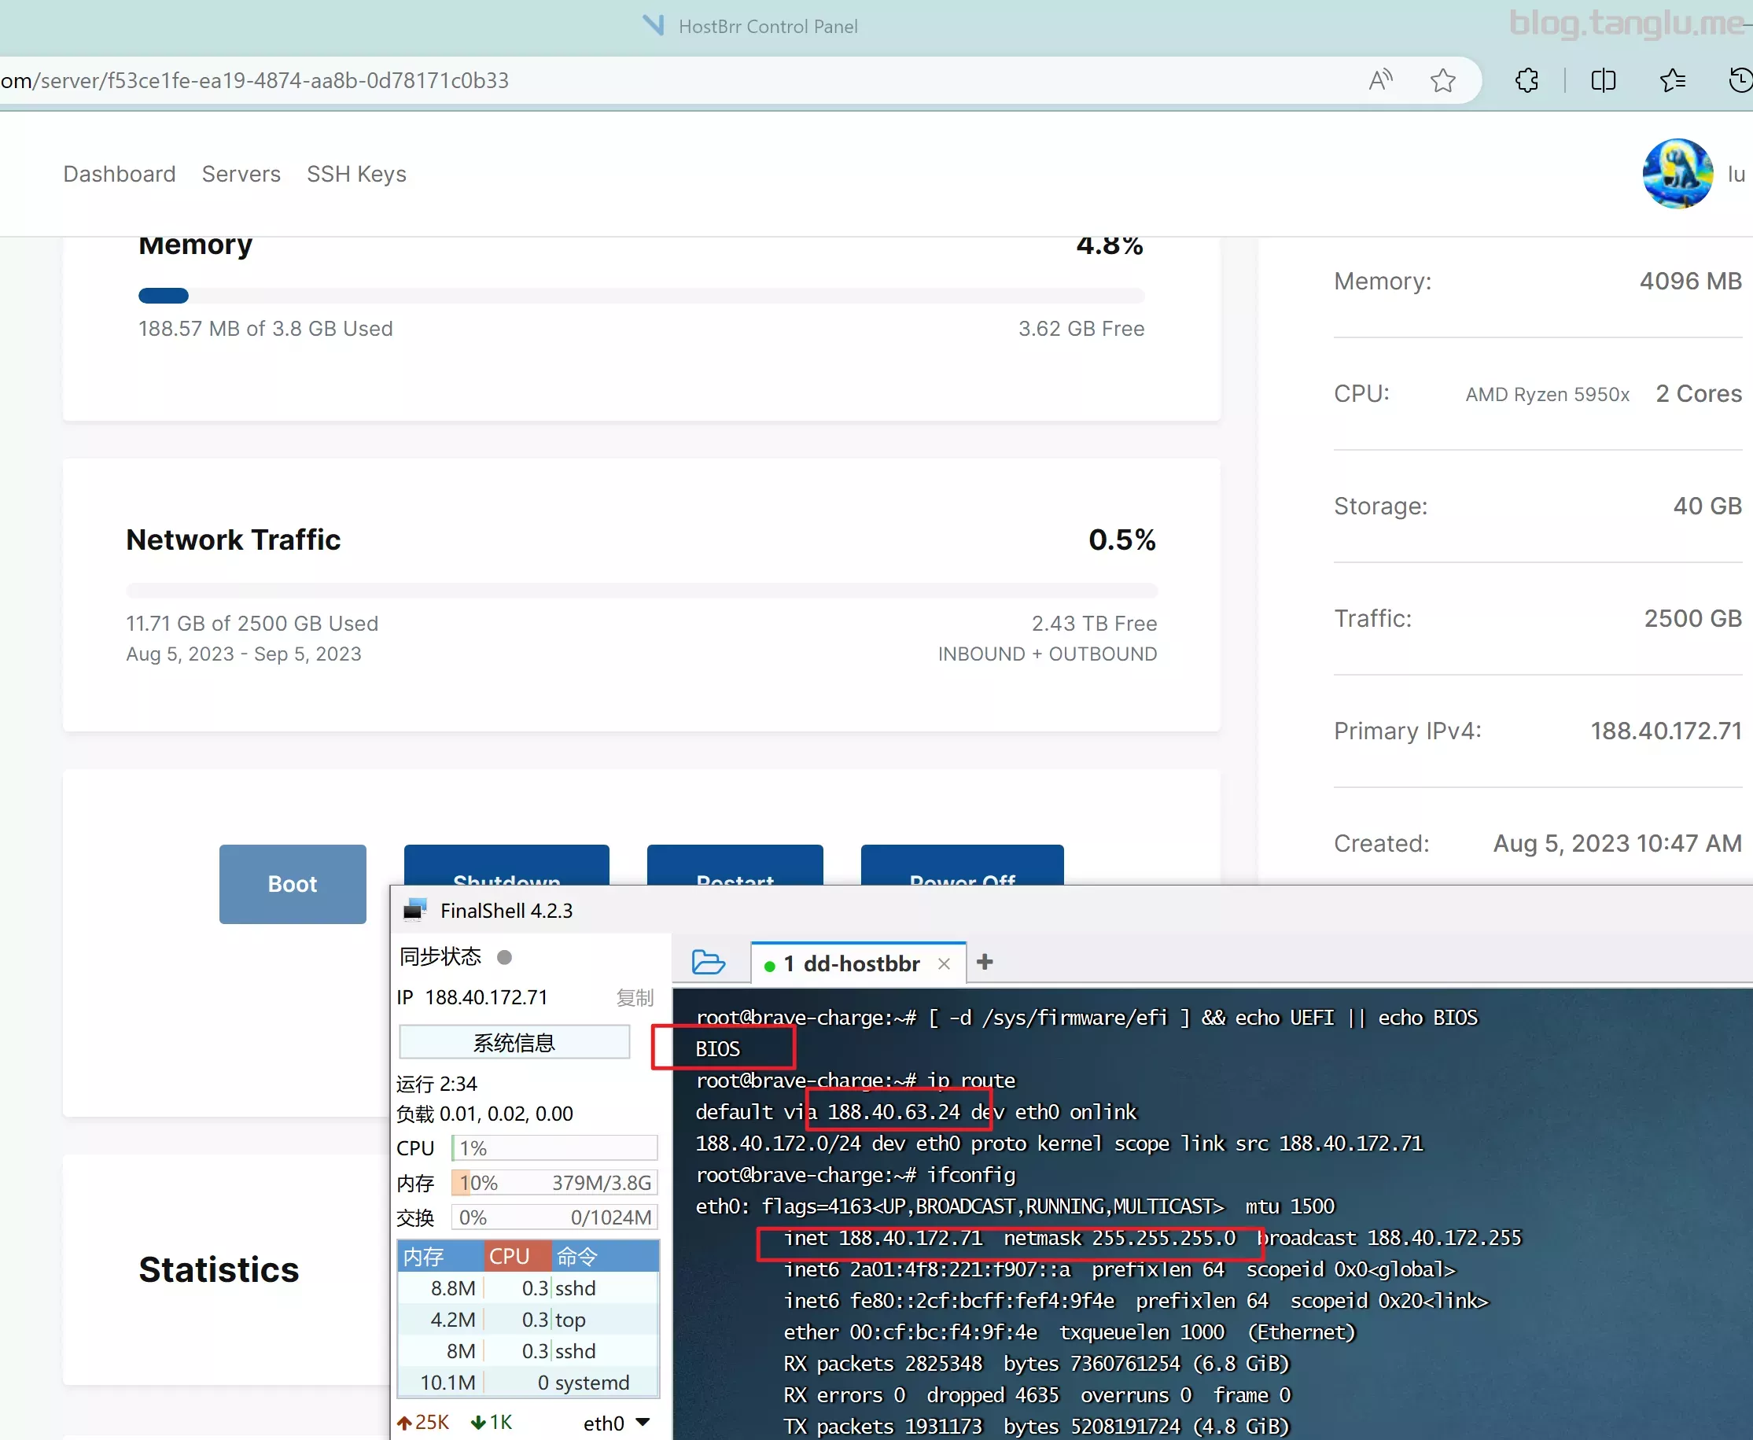Sort processes by the 内存 column header
Screen dimensions: 1753x1440
pyautogui.click(x=441, y=1256)
